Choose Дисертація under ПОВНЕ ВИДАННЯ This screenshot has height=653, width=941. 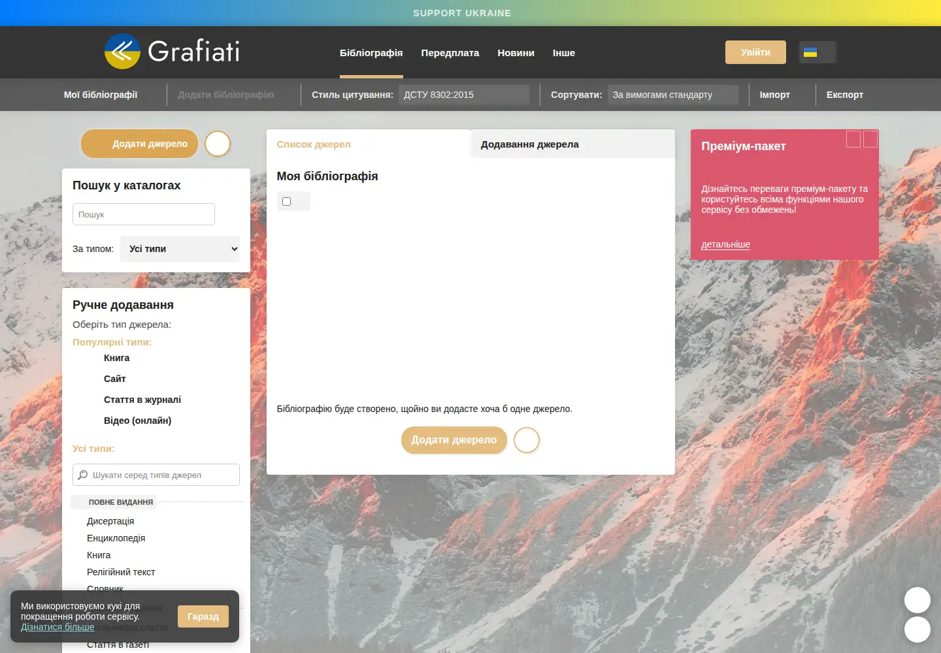pos(110,521)
